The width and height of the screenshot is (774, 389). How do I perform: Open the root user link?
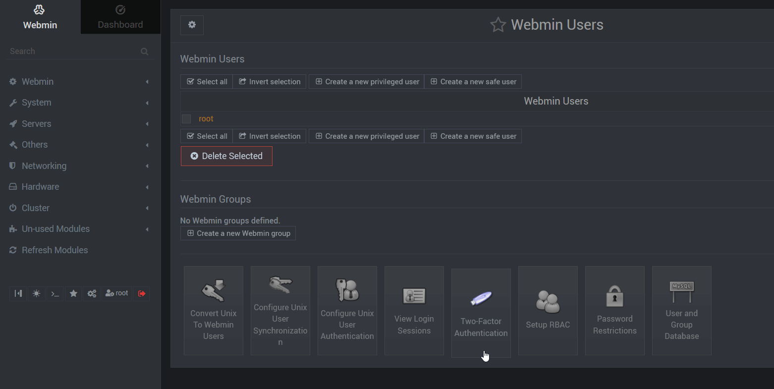206,119
